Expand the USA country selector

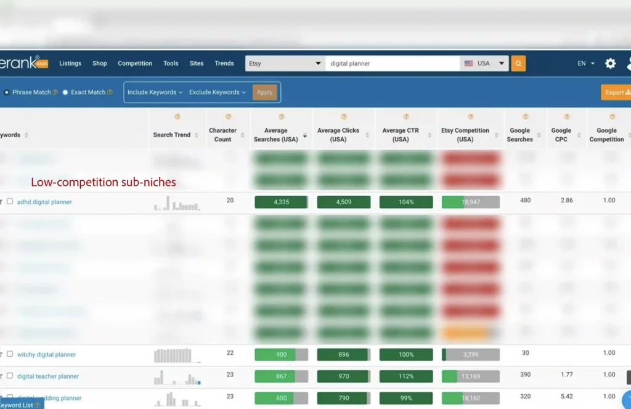(x=484, y=63)
